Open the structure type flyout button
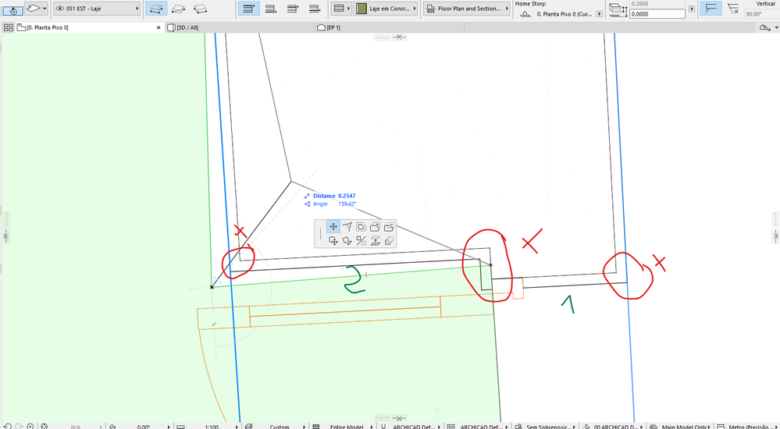 (x=342, y=9)
